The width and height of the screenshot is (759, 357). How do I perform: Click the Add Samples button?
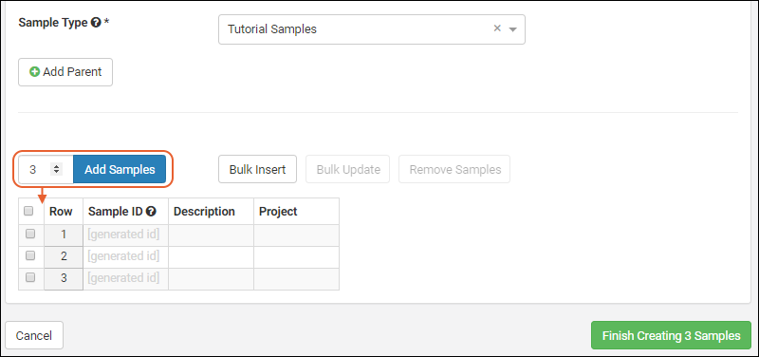pyautogui.click(x=120, y=170)
